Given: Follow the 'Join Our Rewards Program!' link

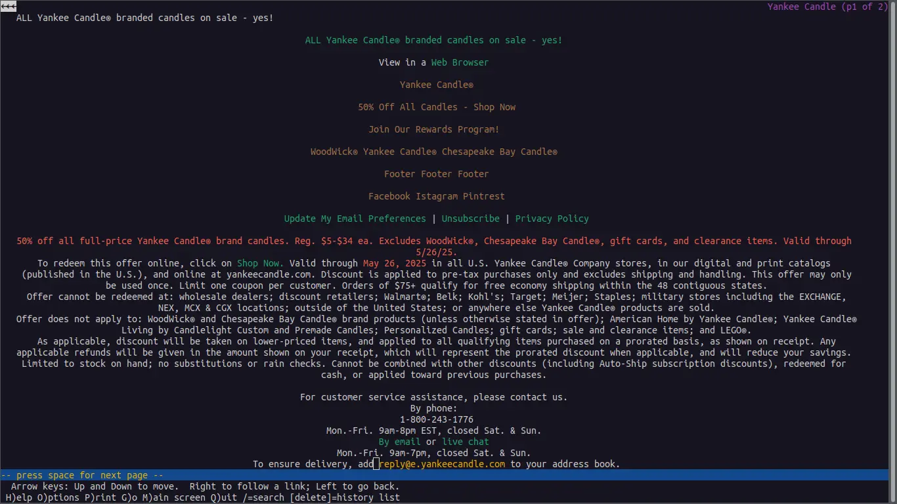Looking at the screenshot, I should (x=433, y=129).
